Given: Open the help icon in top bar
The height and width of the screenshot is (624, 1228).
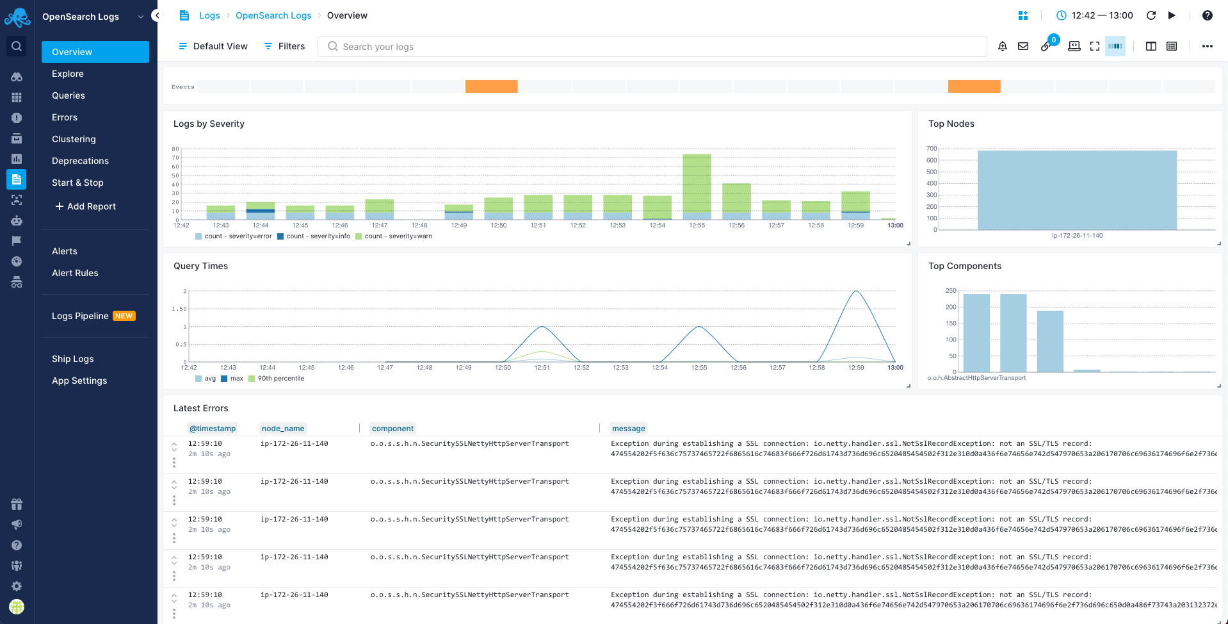Looking at the screenshot, I should [1208, 15].
